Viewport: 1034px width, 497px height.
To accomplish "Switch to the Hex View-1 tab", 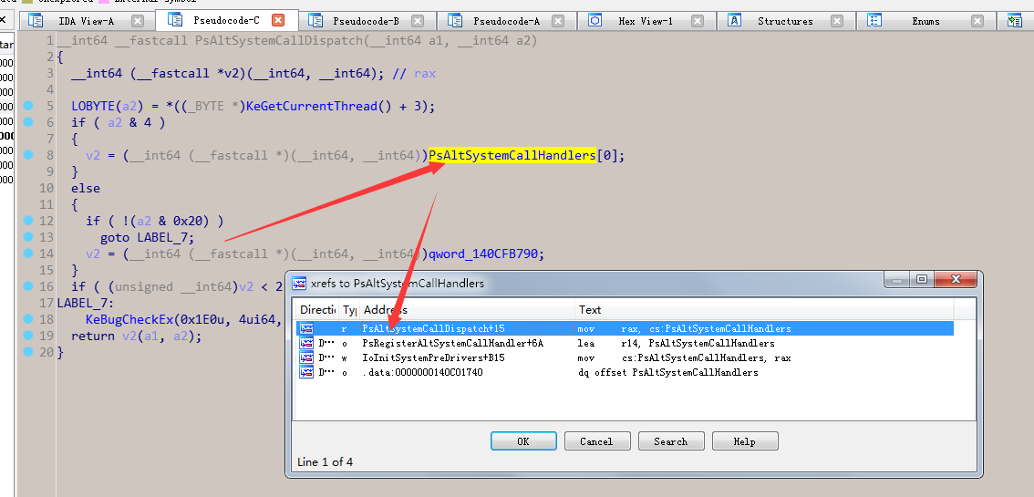I will click(x=646, y=21).
